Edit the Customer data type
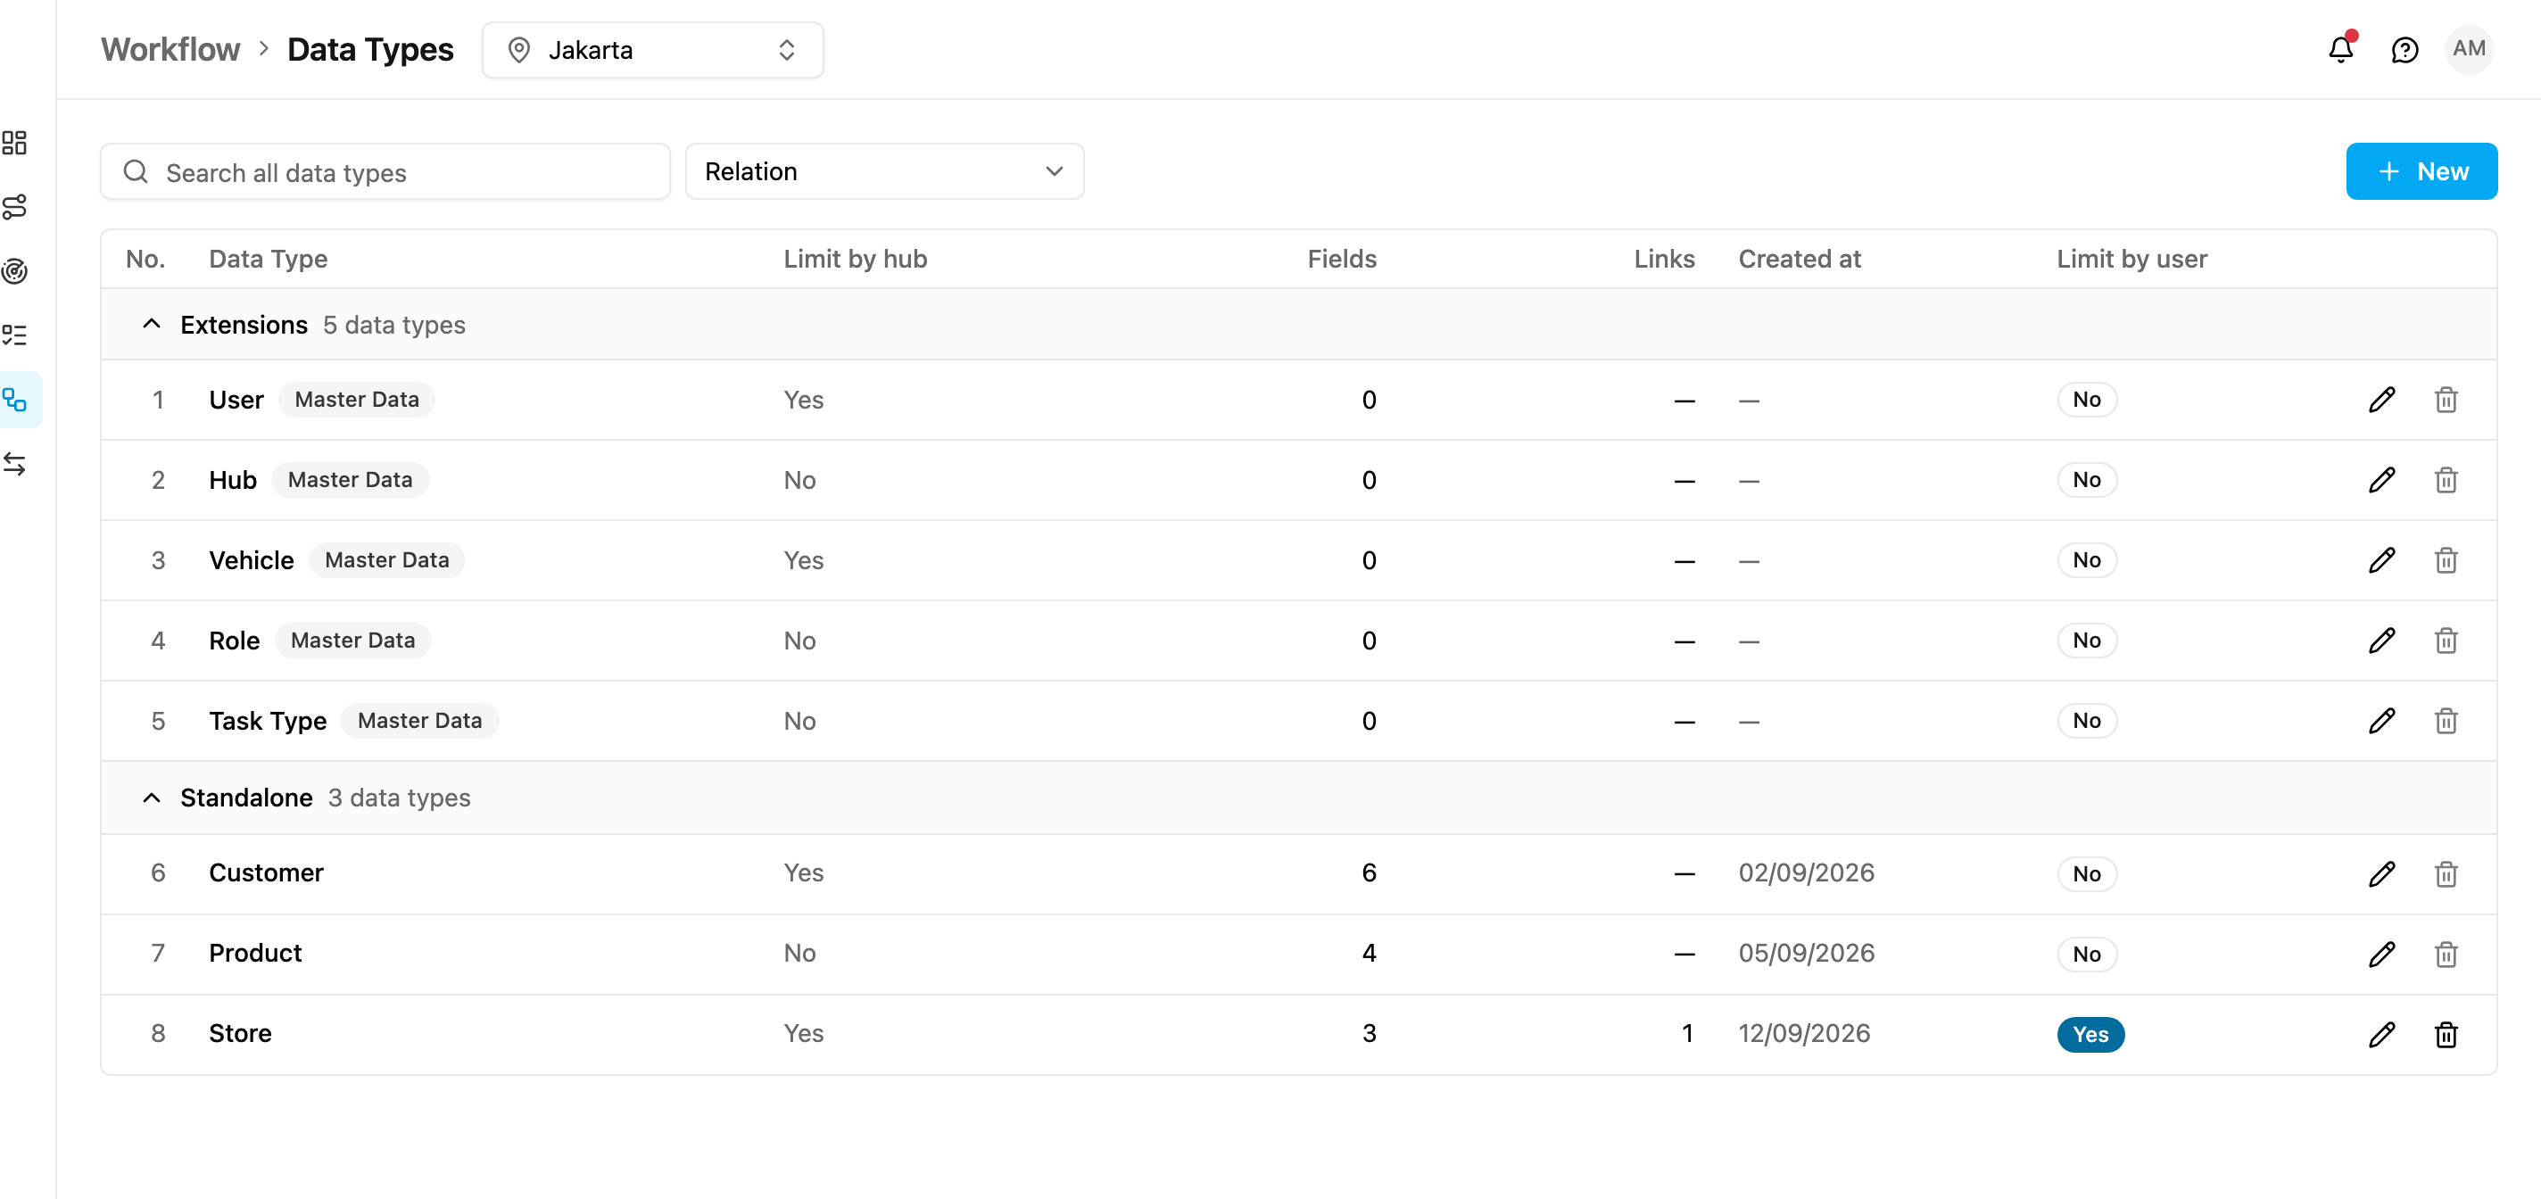This screenshot has width=2541, height=1199. tap(2382, 873)
